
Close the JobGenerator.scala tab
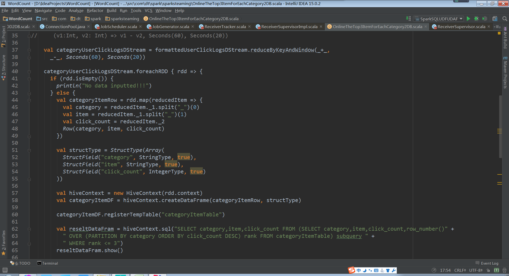pos(193,27)
